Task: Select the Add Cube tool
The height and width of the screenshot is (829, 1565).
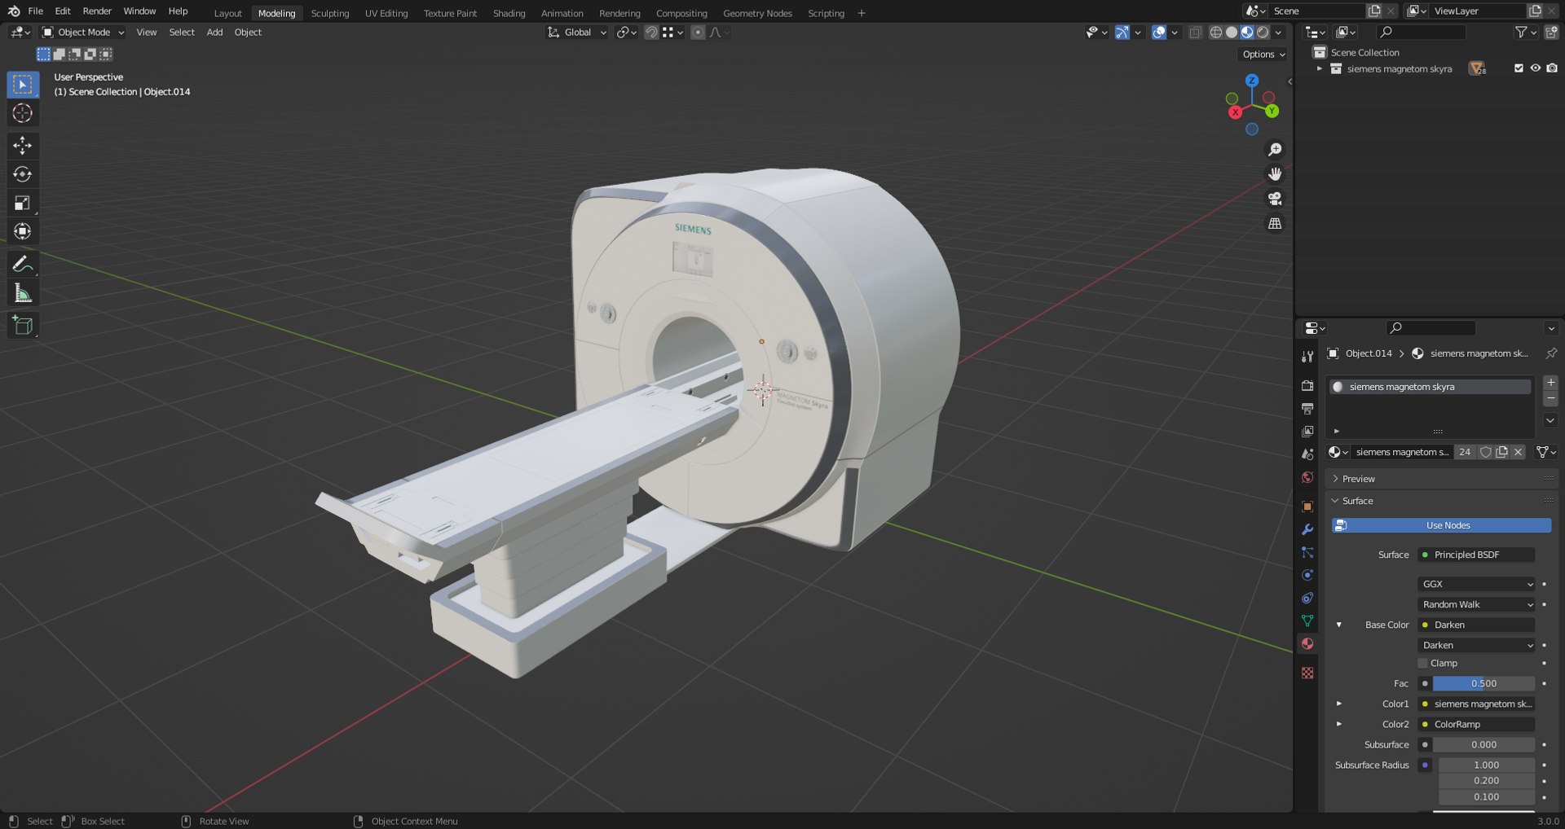Action: [x=23, y=326]
